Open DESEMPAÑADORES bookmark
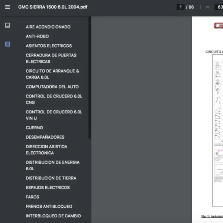This screenshot has width=223, height=223. tap(45, 137)
